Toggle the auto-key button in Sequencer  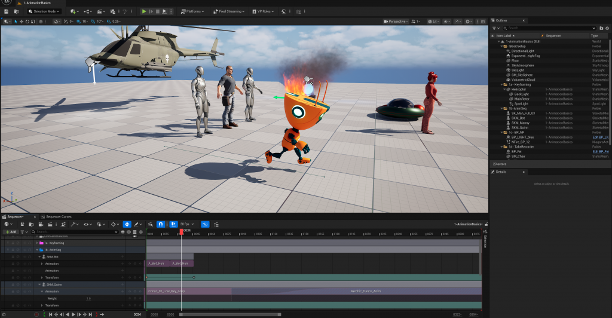pos(127,224)
